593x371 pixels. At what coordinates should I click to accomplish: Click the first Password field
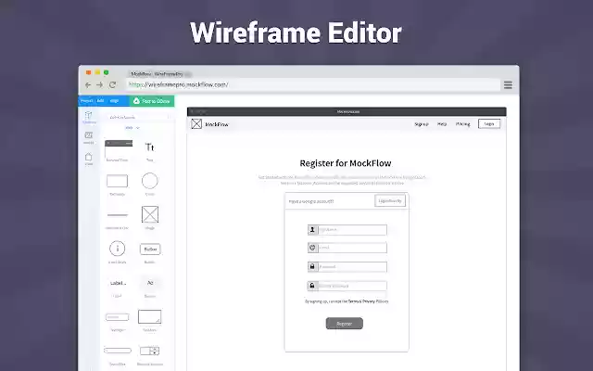pyautogui.click(x=347, y=267)
